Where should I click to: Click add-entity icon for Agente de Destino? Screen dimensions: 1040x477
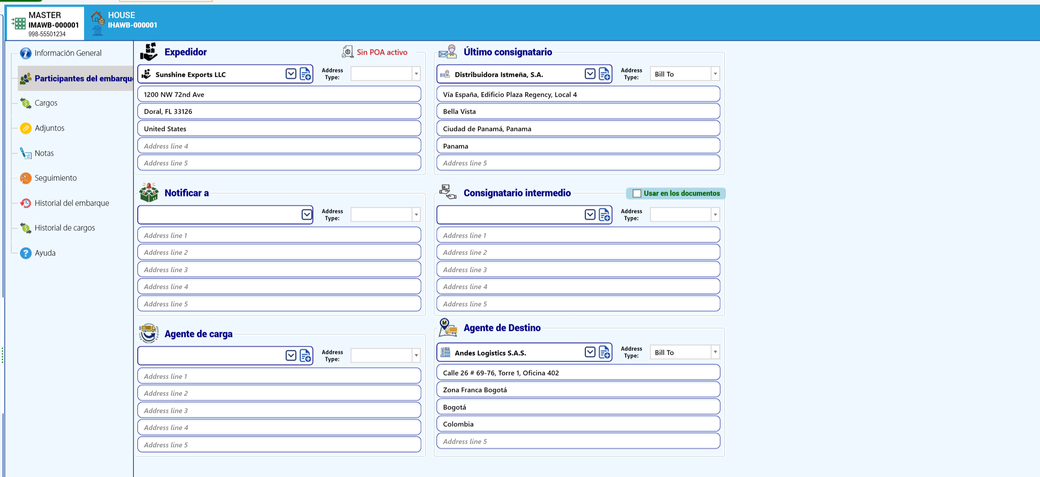[x=604, y=353]
